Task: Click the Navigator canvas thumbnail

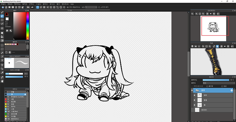Action: pyautogui.click(x=213, y=28)
